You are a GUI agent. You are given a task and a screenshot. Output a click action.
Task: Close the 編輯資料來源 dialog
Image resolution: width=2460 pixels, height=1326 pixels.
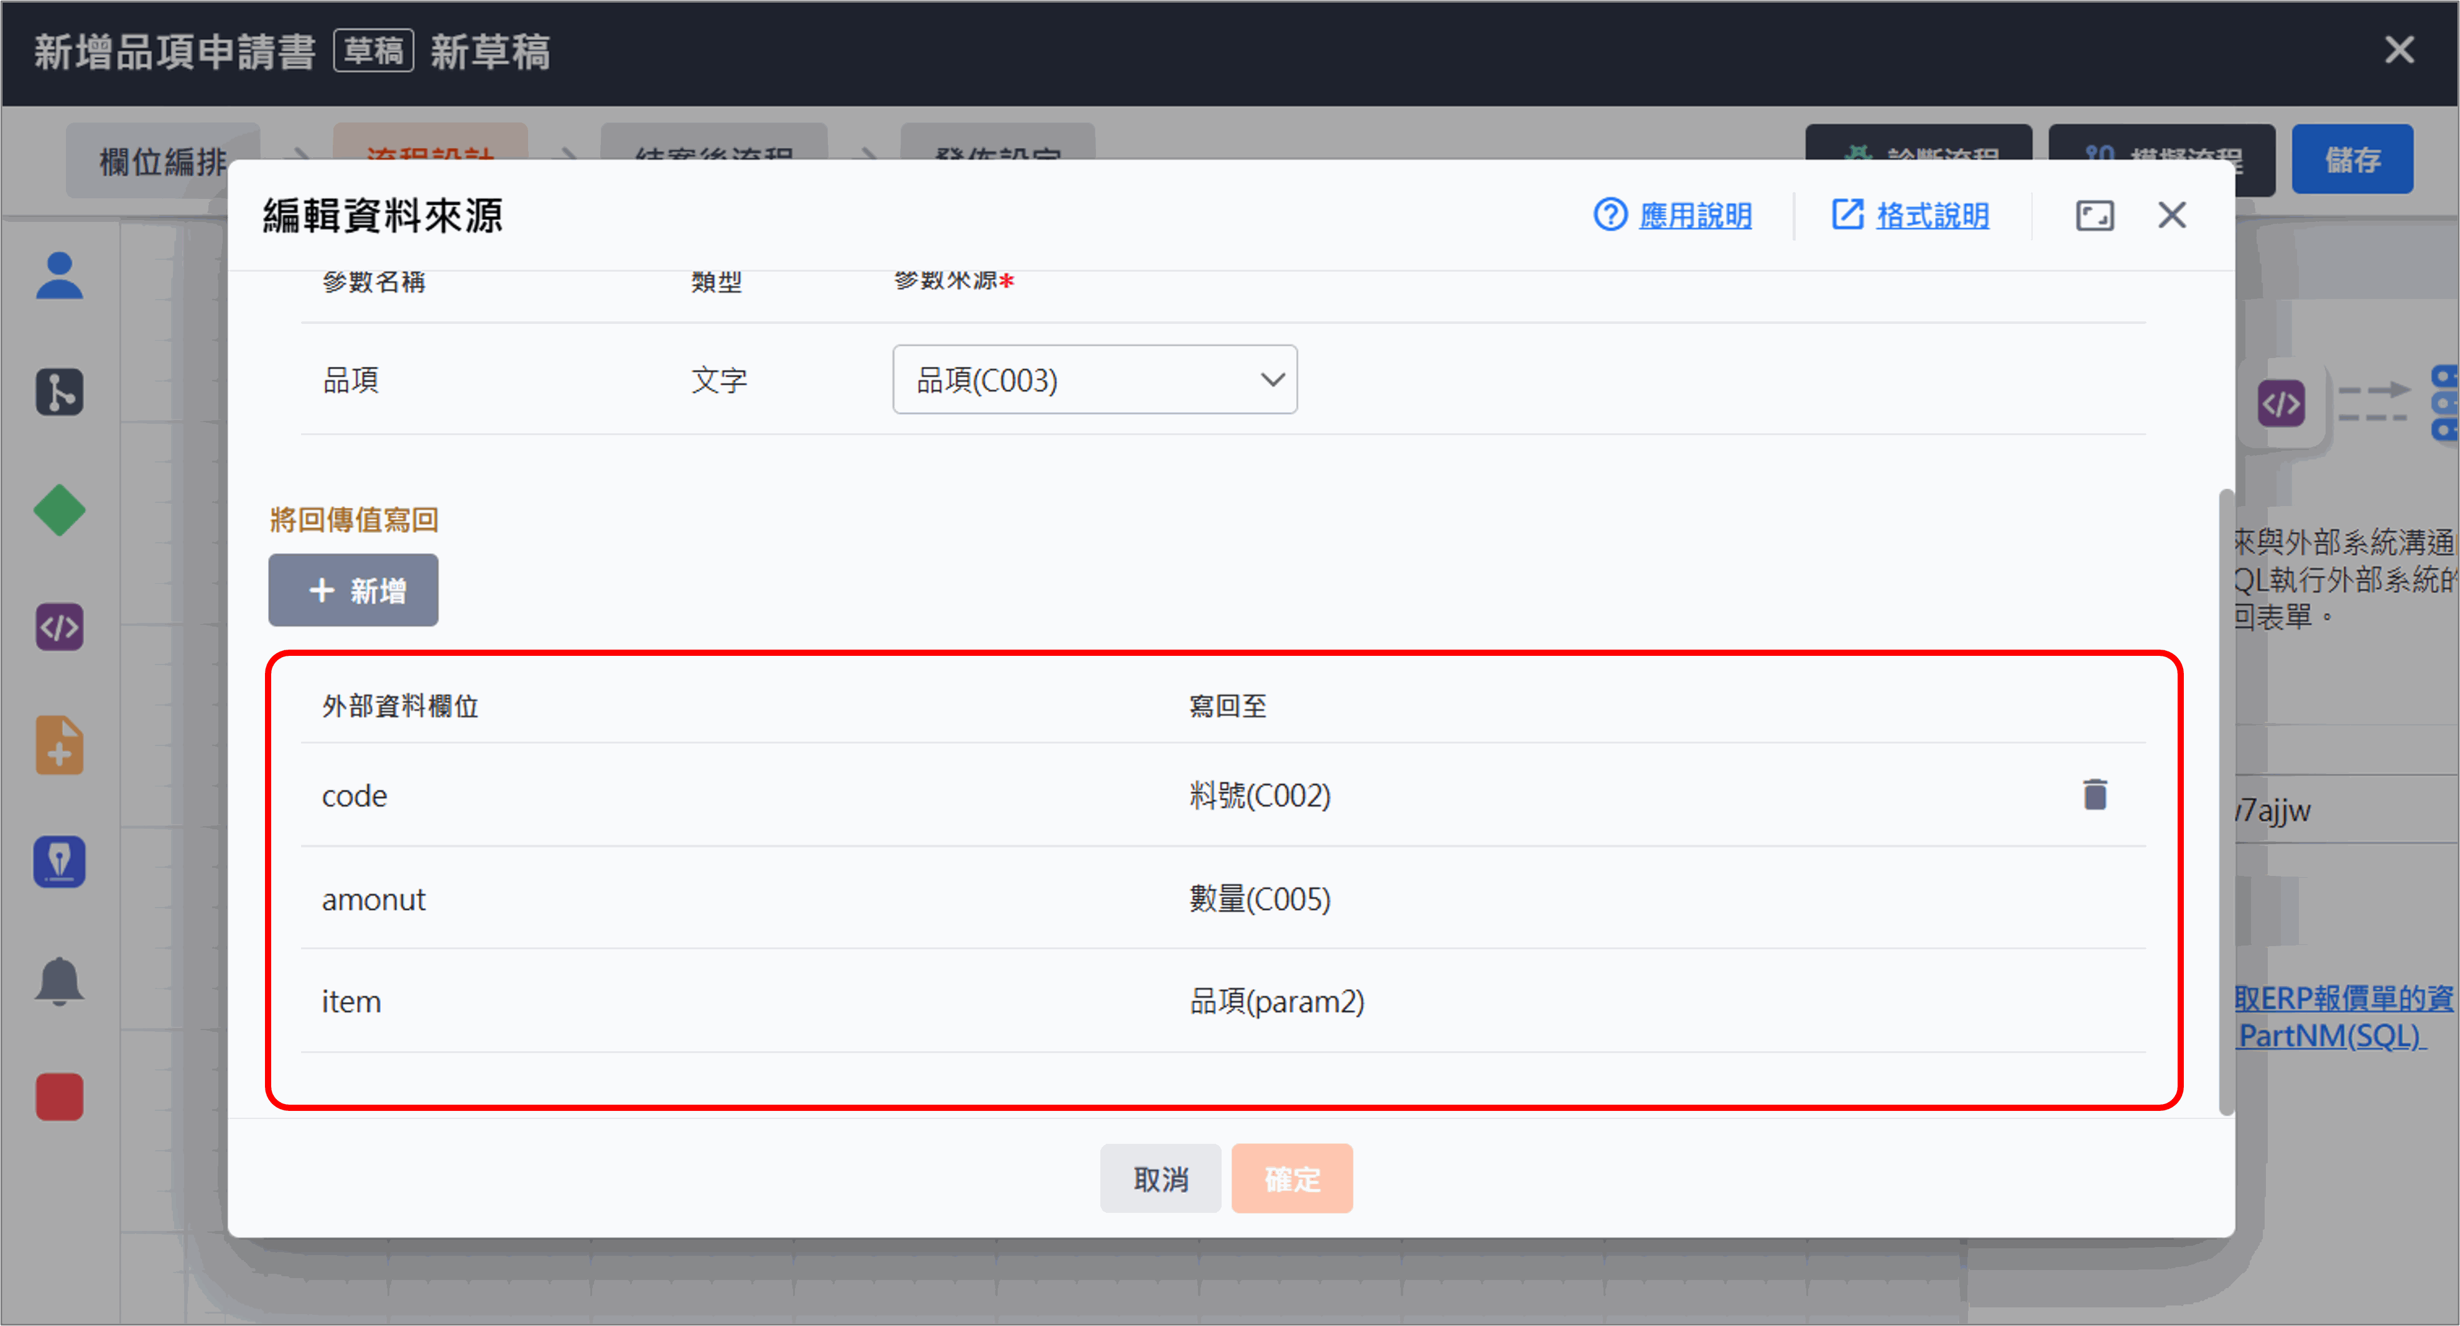pyautogui.click(x=2171, y=216)
